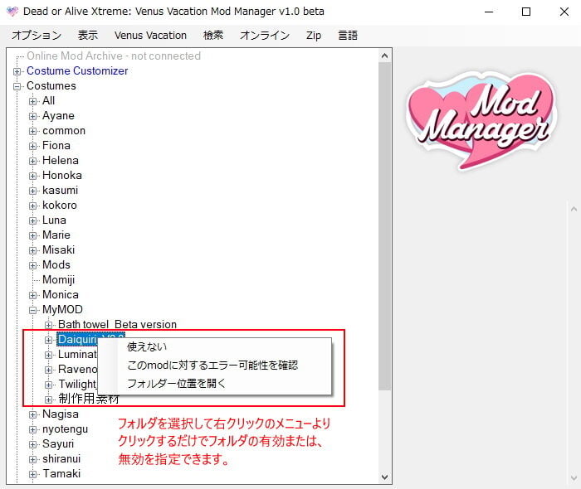Image resolution: width=581 pixels, height=489 pixels.
Task: Select the MyMOD tree item
Action: pos(62,310)
